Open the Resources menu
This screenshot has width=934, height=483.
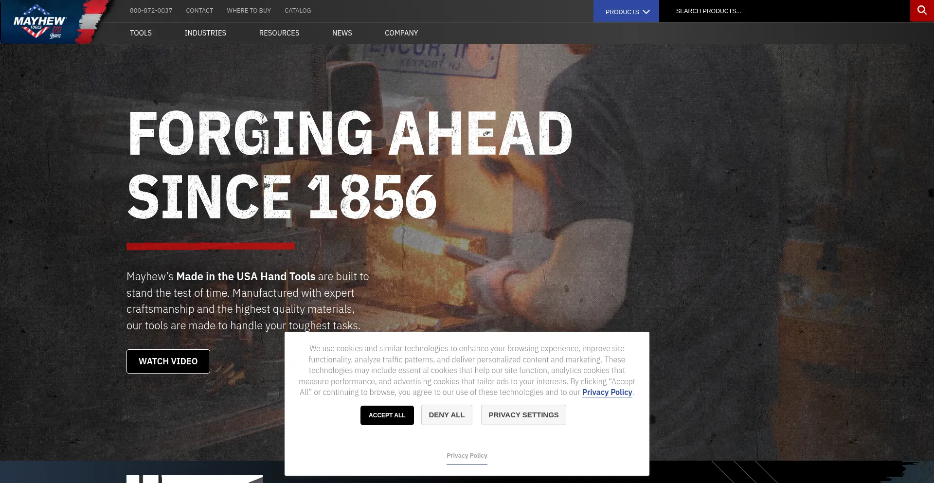279,33
